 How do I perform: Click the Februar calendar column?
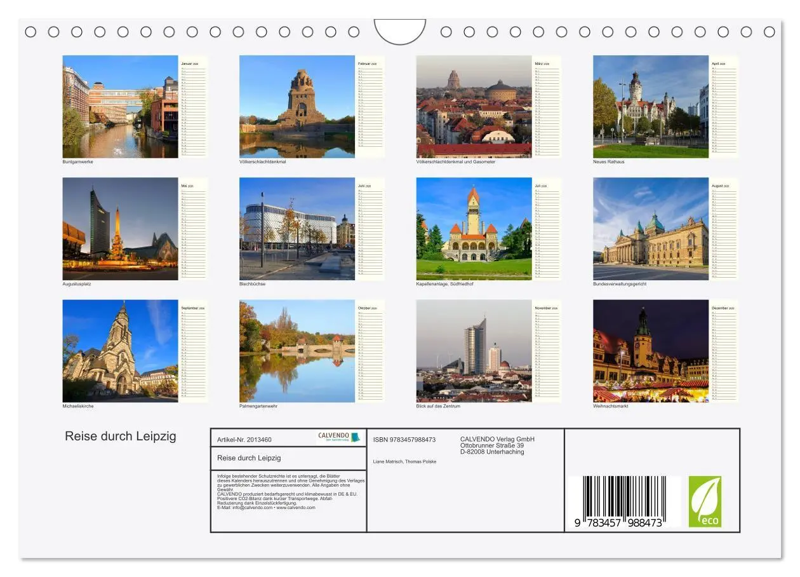(370, 107)
